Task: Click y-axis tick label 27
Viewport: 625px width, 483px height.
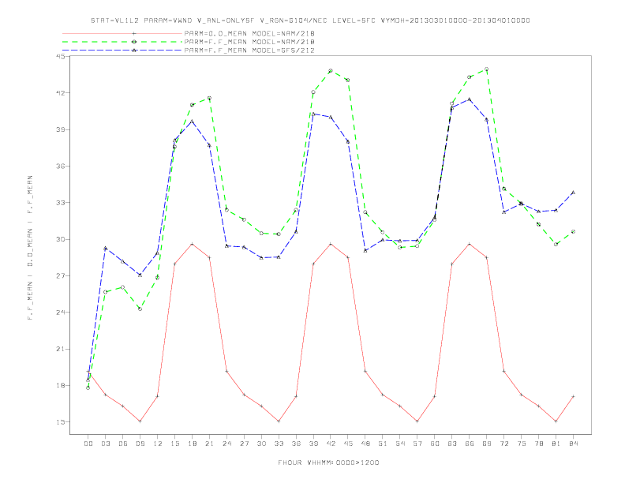Action: (60, 275)
